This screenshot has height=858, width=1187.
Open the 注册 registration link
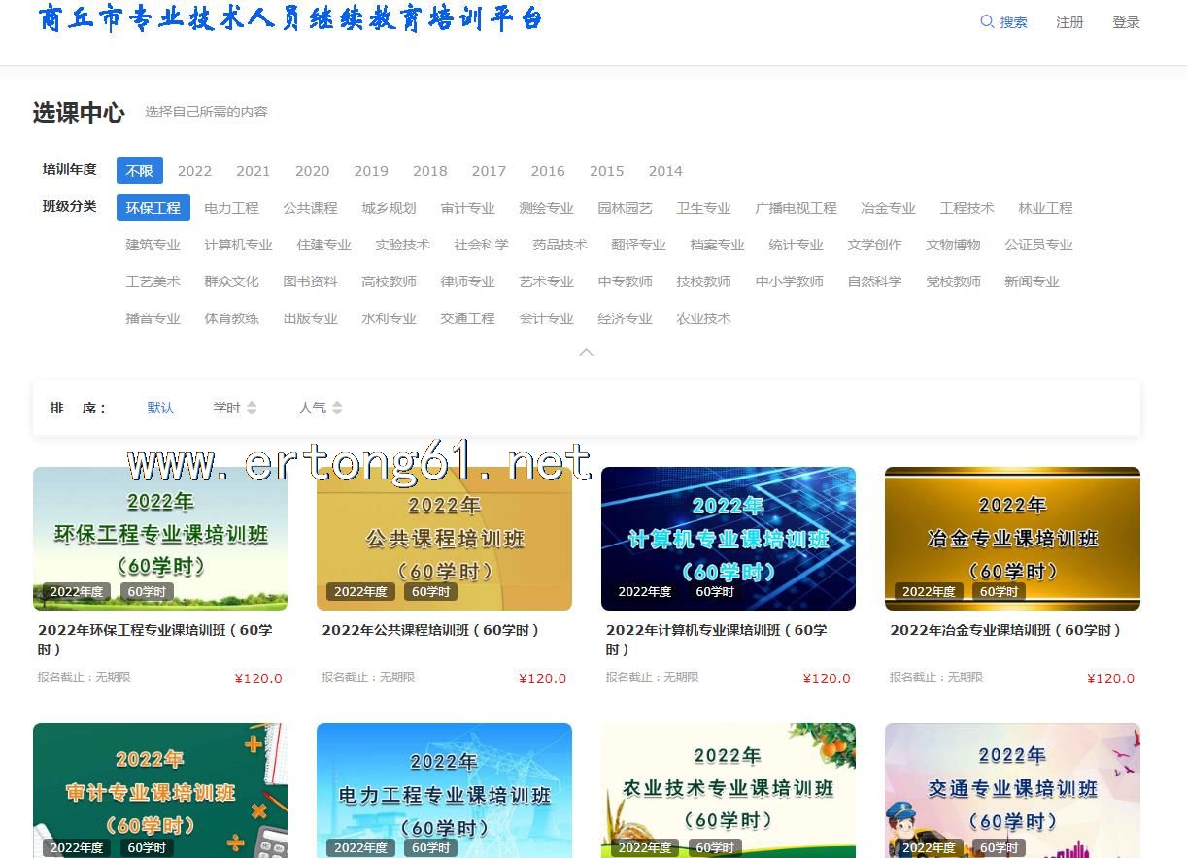[x=1069, y=22]
